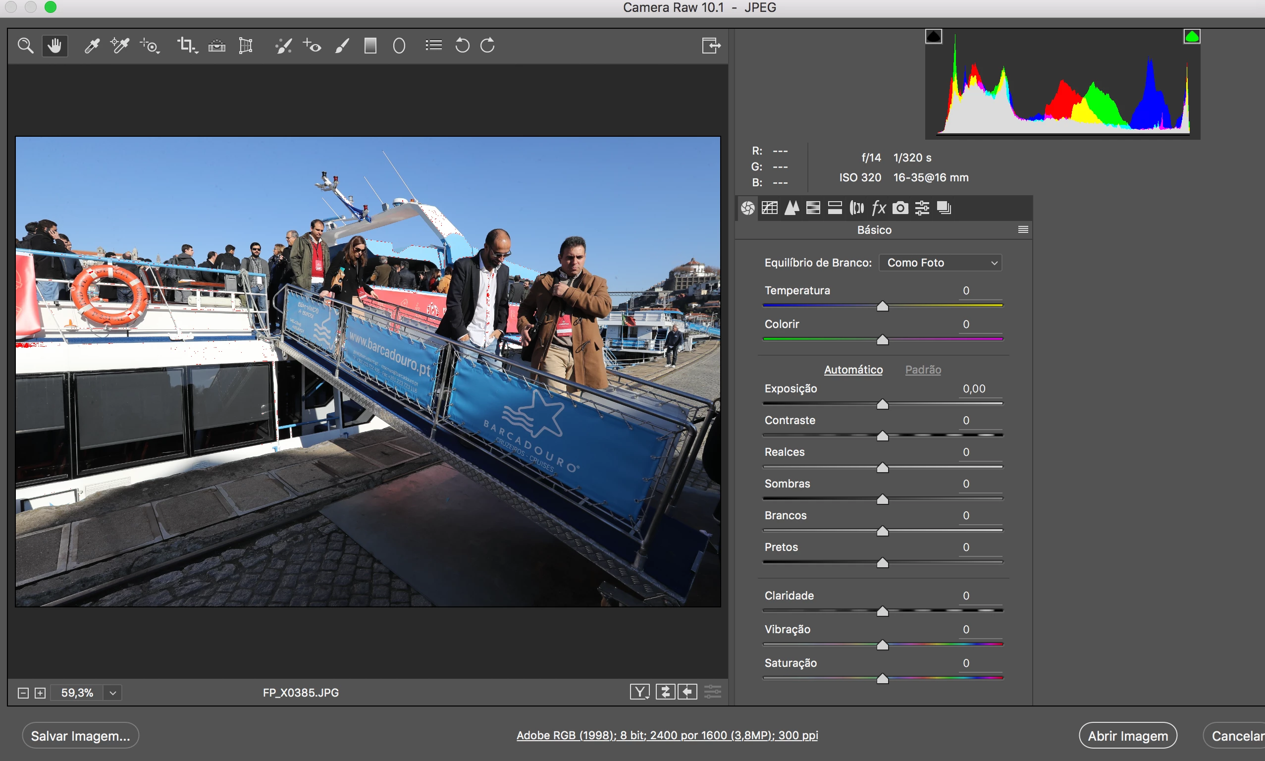
Task: Toggle highlight clipping warning
Action: [1191, 36]
